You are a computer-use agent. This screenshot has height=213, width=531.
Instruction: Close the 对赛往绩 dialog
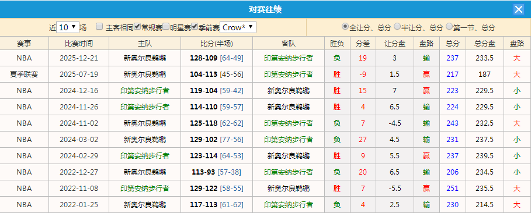click(519, 9)
